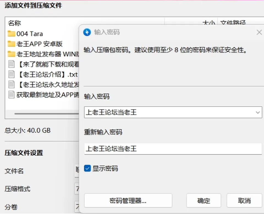Viewport: 264px width, 214px height.
Task: Click the 文件路径 column header
Action: click(233, 23)
